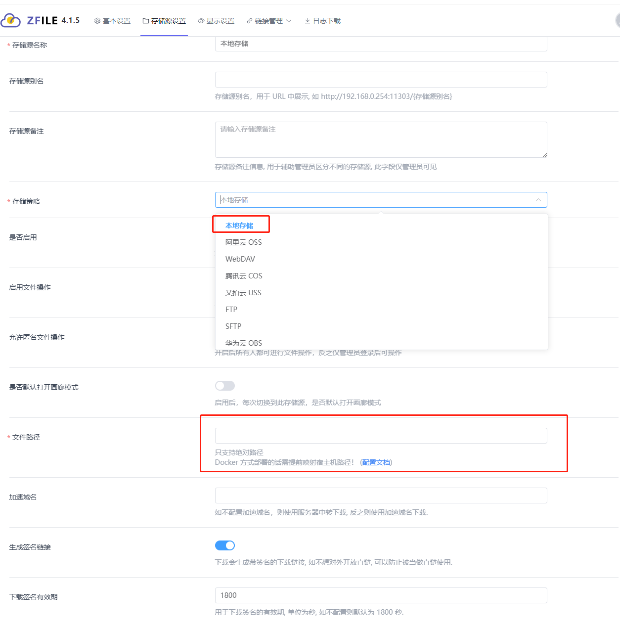Screen dimensions: 620x631
Task: Click the 存储源设置 folder tab
Action: 164,21
